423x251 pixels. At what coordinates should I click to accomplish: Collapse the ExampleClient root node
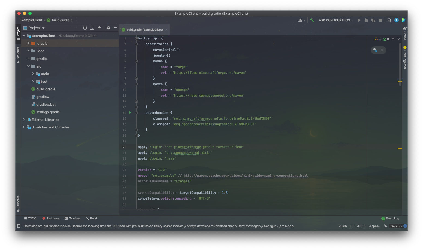24,36
